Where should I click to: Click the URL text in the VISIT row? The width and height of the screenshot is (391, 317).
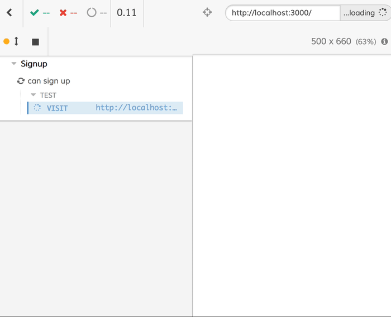coord(136,108)
